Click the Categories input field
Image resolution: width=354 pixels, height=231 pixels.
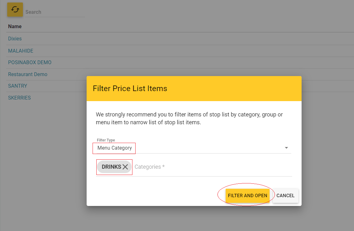[210, 167]
